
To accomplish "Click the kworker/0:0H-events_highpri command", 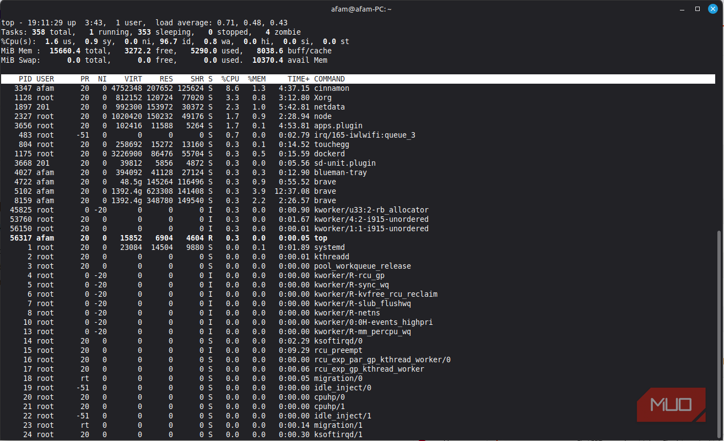I will (x=374, y=322).
